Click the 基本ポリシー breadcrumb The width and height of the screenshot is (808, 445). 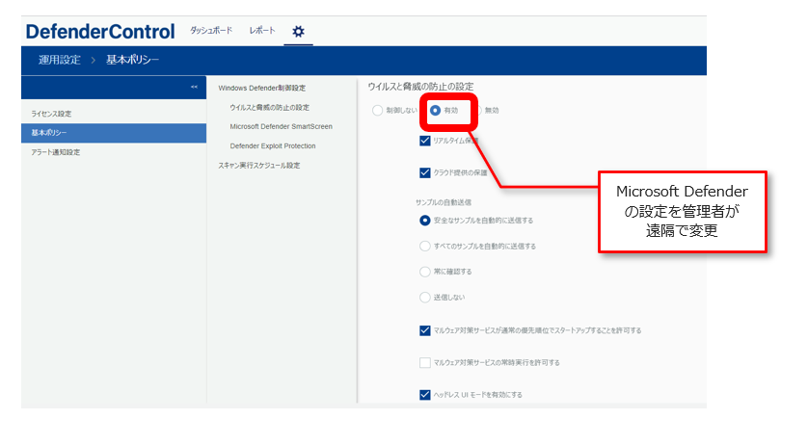(132, 60)
